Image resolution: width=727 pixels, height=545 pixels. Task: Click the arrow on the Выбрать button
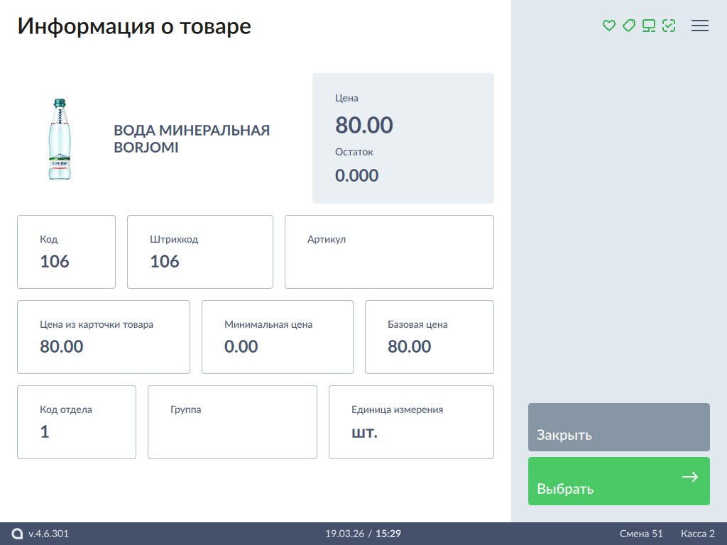[x=689, y=477]
